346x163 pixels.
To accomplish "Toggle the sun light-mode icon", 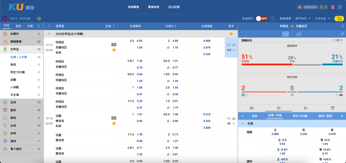I will coord(39,19).
